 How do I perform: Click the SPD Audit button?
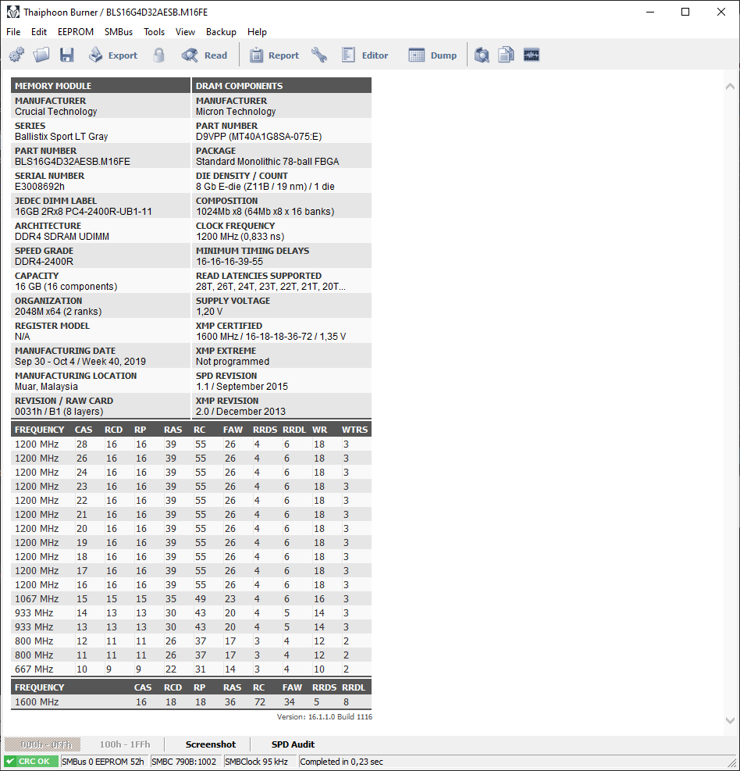click(x=293, y=744)
